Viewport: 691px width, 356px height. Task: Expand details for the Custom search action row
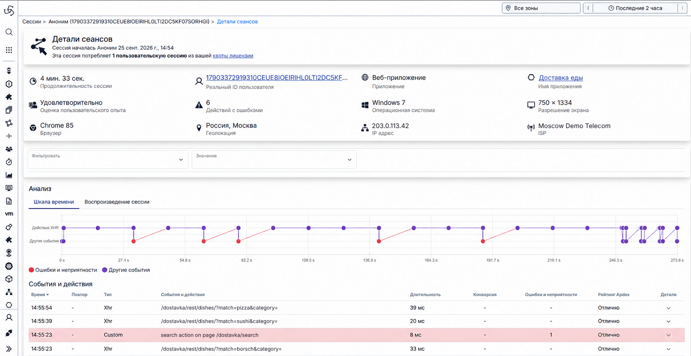[x=669, y=335]
